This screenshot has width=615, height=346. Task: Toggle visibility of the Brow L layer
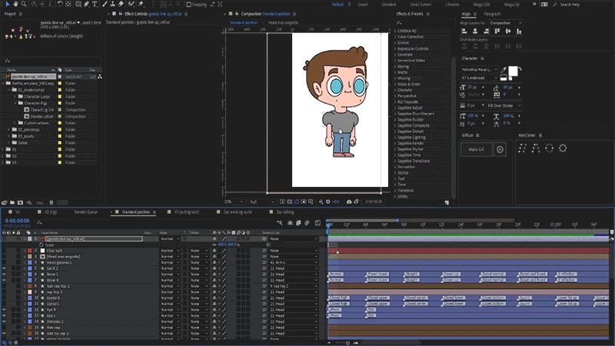(x=5, y=274)
